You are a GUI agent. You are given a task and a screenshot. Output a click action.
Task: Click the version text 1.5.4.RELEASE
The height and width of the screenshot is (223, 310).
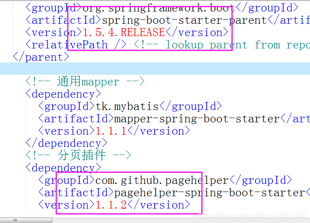click(124, 32)
